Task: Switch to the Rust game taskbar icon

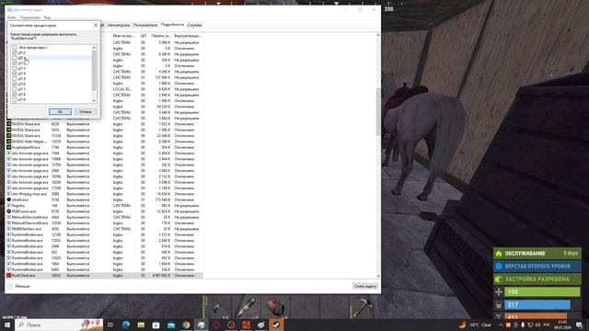Action: coord(246,325)
